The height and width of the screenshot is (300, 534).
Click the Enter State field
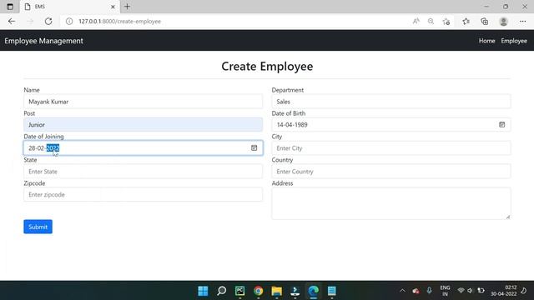point(143,172)
